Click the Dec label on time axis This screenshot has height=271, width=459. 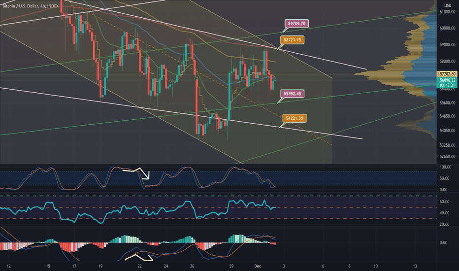point(258,266)
